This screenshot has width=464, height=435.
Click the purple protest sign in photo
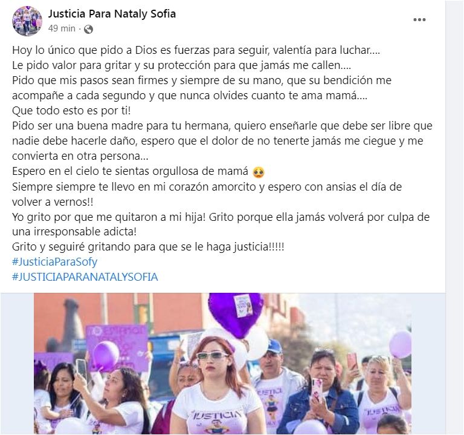click(x=117, y=348)
